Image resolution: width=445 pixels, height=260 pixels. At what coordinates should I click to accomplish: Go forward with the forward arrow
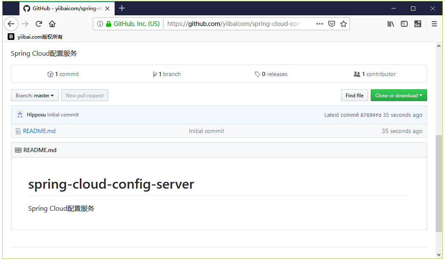coord(25,24)
